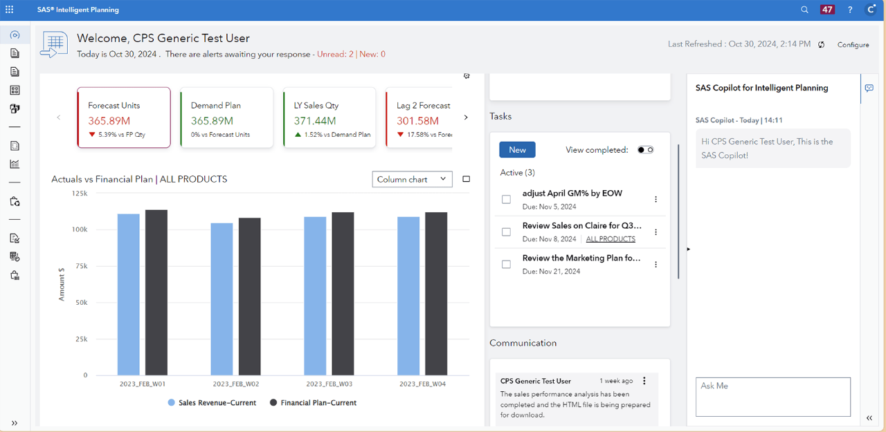This screenshot has height=432, width=886.
Task: Click the SAS Copilot chat bubble icon
Action: (x=869, y=88)
